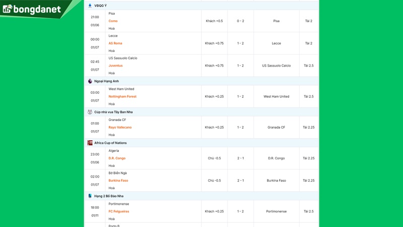
Task: Open the VĐQG Ý league heading
Action: click(x=100, y=6)
